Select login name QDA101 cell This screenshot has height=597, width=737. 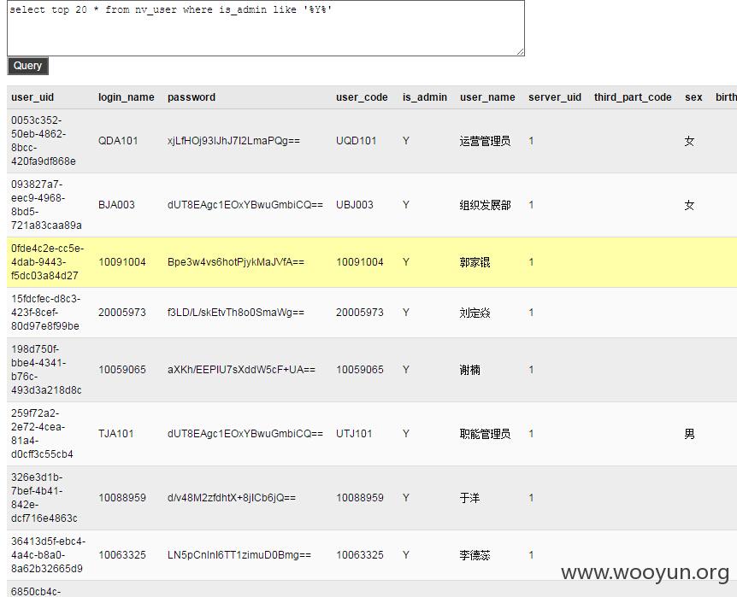point(118,141)
